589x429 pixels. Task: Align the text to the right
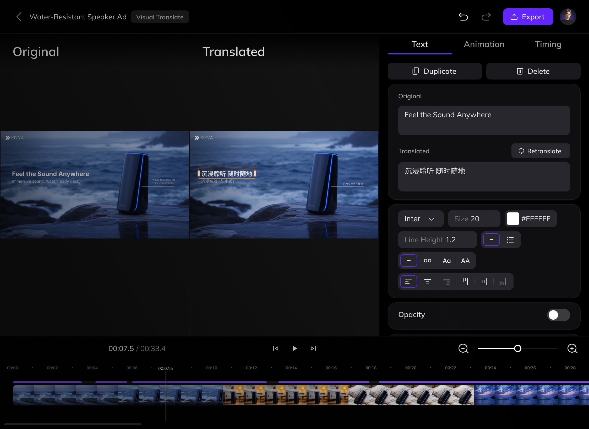tap(446, 282)
